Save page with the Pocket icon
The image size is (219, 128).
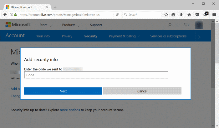(x=197, y=15)
